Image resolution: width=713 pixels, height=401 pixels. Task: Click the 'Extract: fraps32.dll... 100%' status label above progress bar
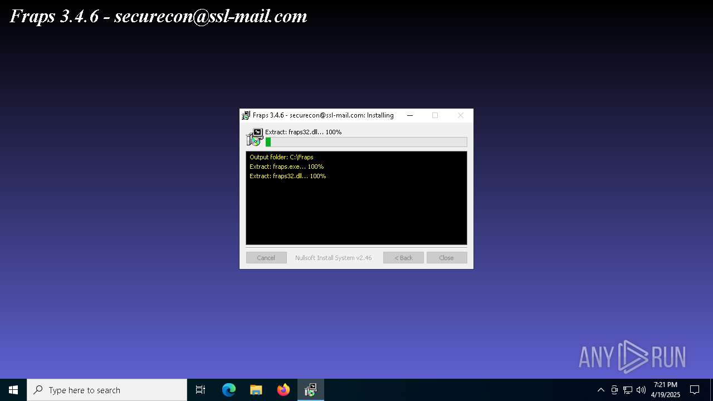tap(303, 132)
